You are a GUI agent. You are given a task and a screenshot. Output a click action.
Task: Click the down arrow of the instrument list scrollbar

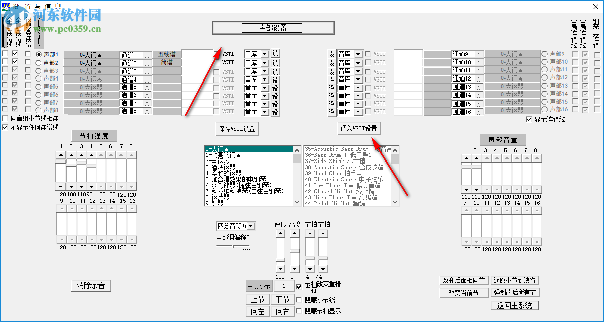(297, 202)
